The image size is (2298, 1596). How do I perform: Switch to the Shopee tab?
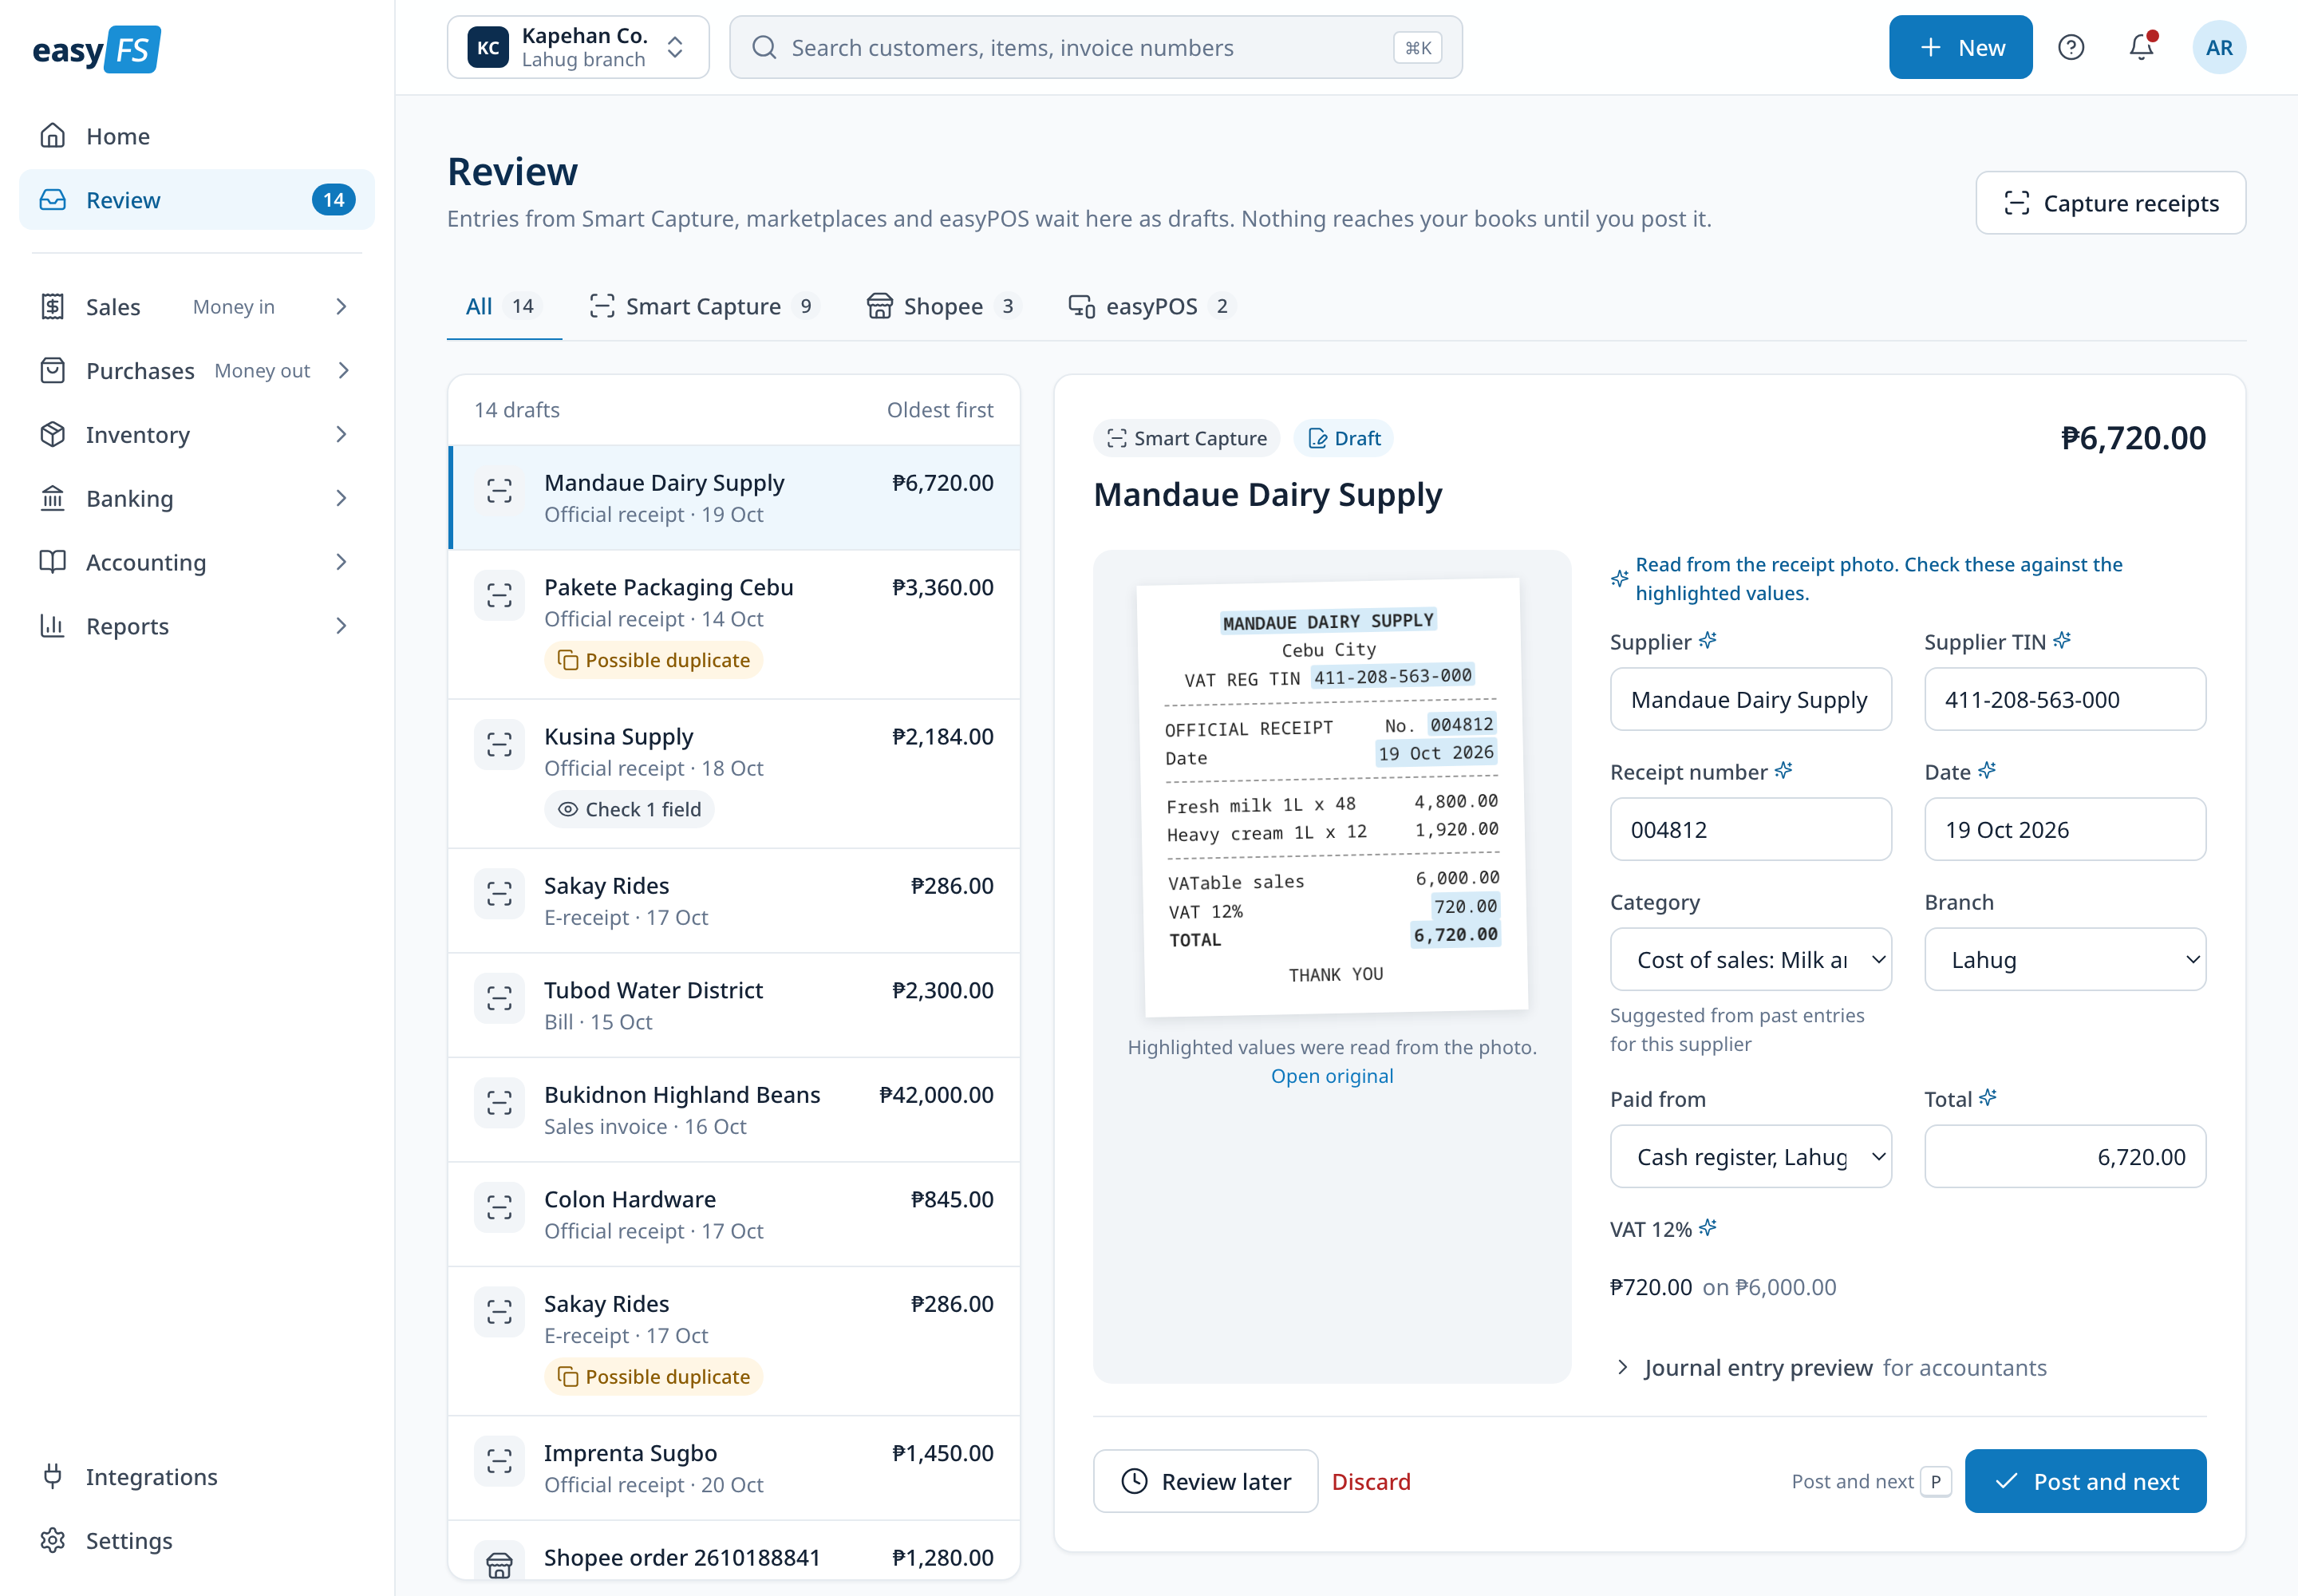pos(943,306)
